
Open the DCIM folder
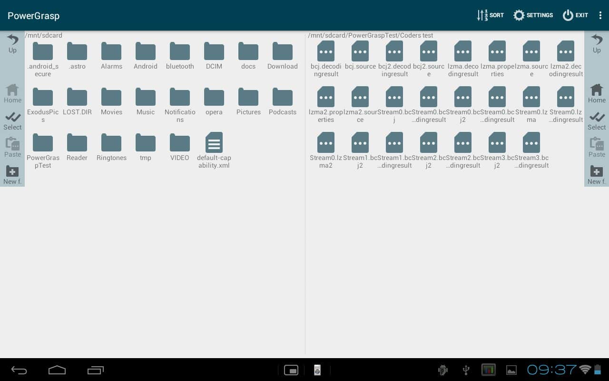click(214, 56)
